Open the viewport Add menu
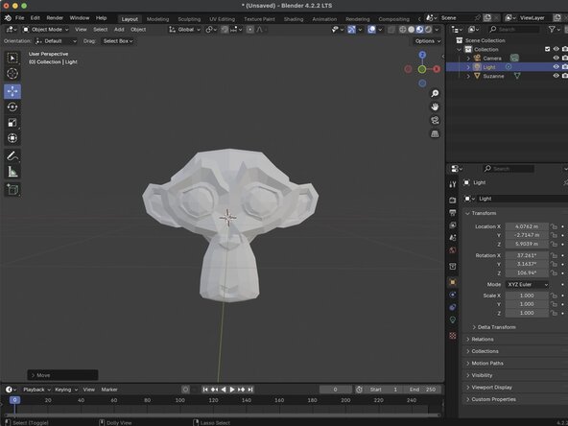This screenshot has height=426, width=568. coord(119,30)
